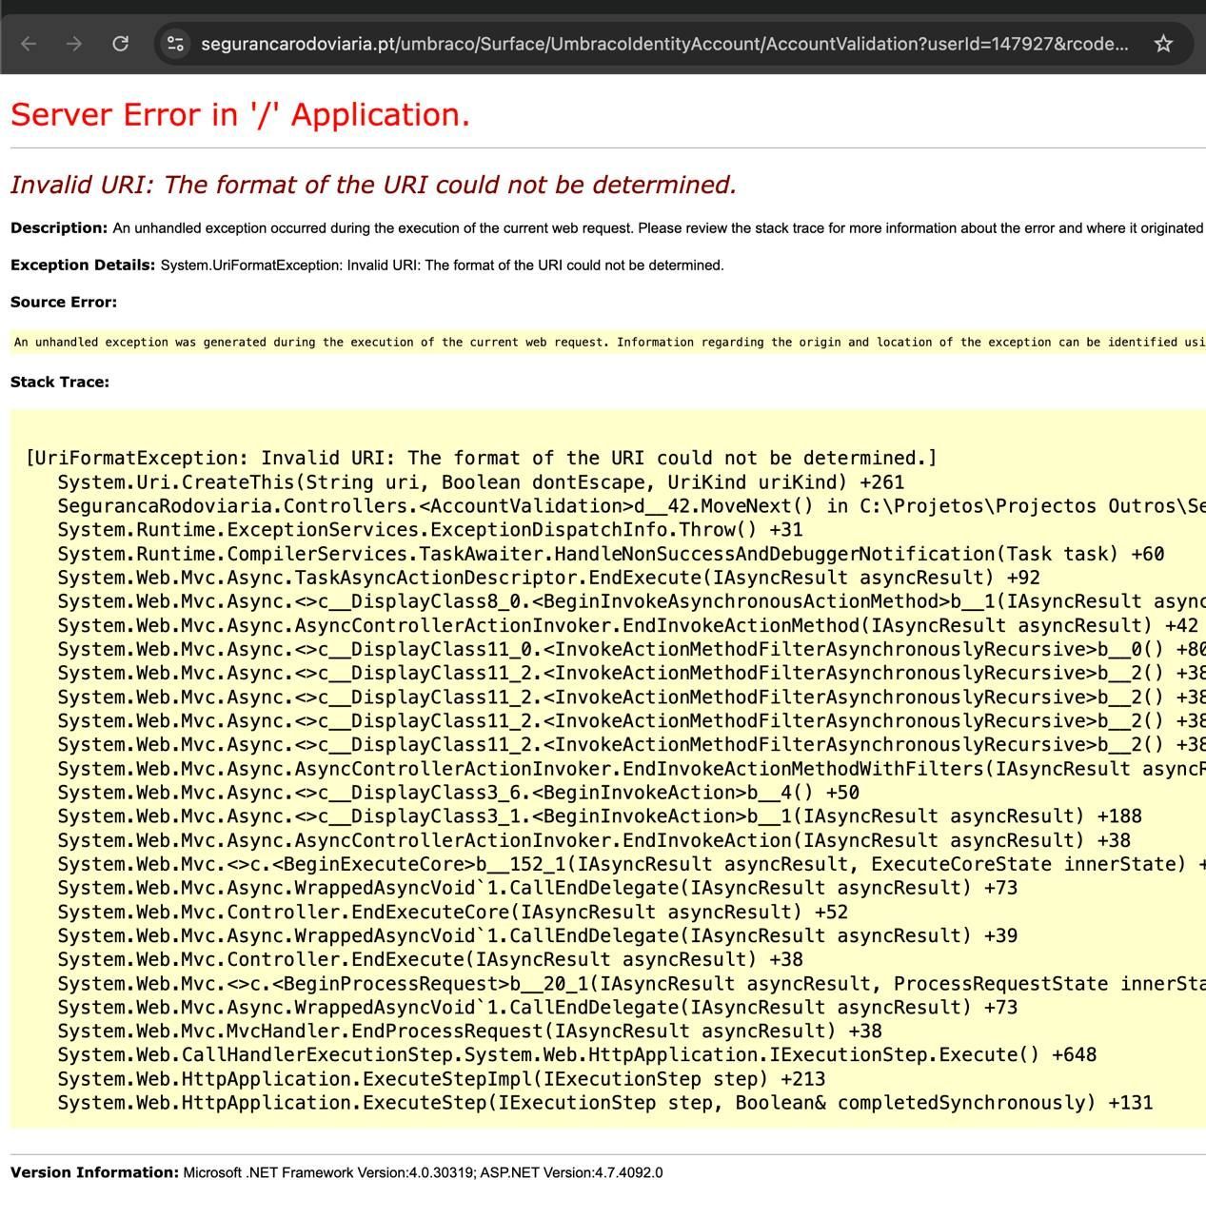Click the unhandled exception source error box
Screen dimensions: 1206x1218
click(608, 342)
